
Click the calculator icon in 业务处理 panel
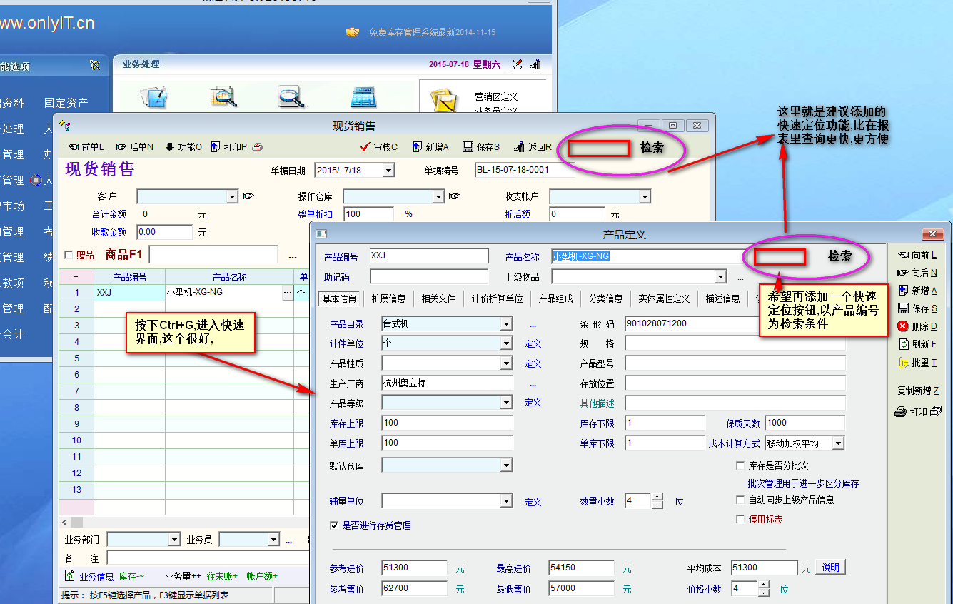(x=363, y=96)
